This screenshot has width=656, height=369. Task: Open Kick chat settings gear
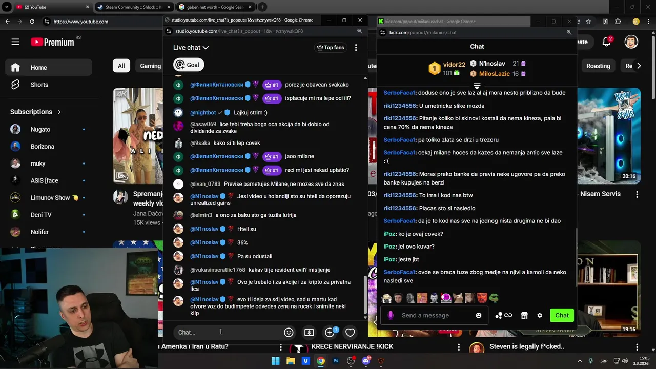(540, 315)
